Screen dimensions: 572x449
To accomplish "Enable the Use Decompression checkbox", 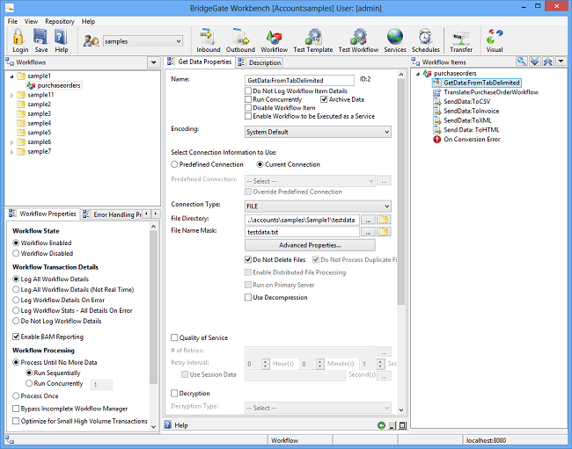I will (248, 298).
